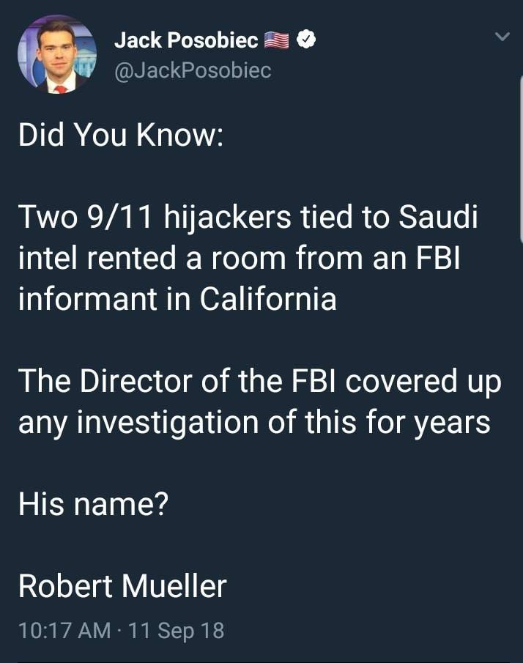The height and width of the screenshot is (663, 523).
Task: Click the American flag emoji
Action: coord(276,41)
